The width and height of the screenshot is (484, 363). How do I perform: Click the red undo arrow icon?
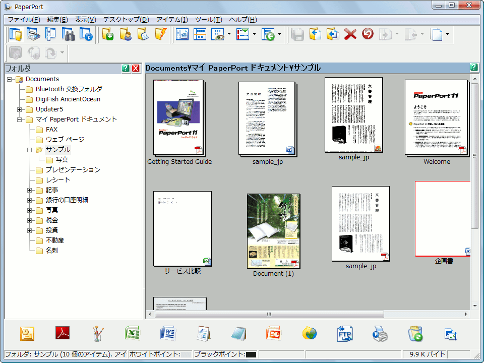(368, 34)
